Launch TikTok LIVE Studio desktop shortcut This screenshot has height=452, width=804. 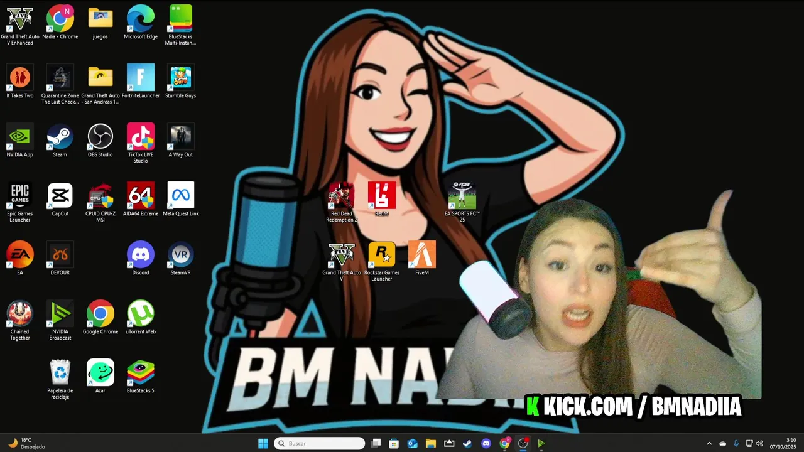point(141,143)
